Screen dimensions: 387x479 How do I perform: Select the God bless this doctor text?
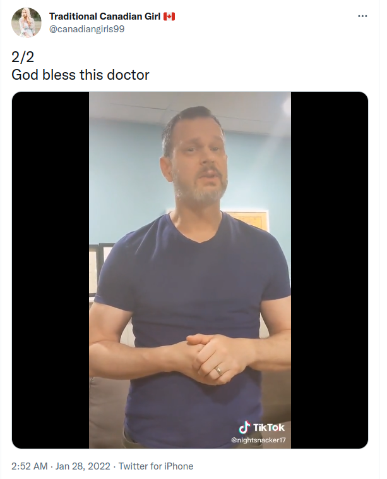(80, 75)
